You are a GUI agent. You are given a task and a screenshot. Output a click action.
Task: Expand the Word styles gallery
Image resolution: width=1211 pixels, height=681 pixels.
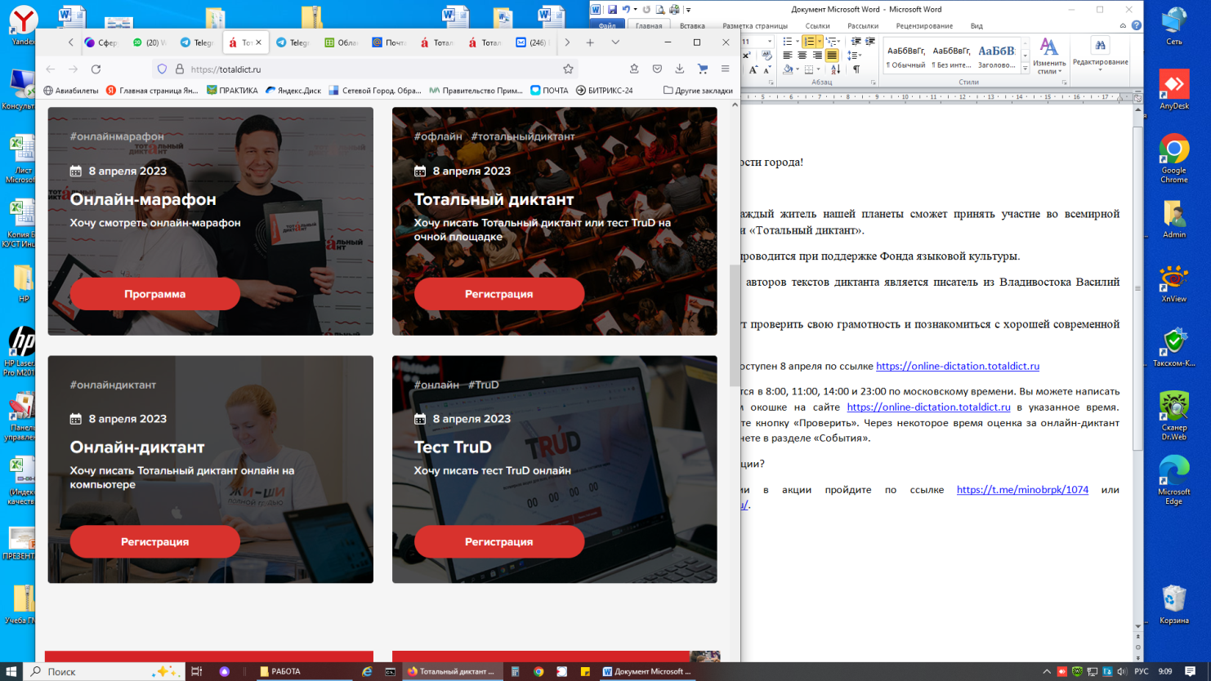1026,69
